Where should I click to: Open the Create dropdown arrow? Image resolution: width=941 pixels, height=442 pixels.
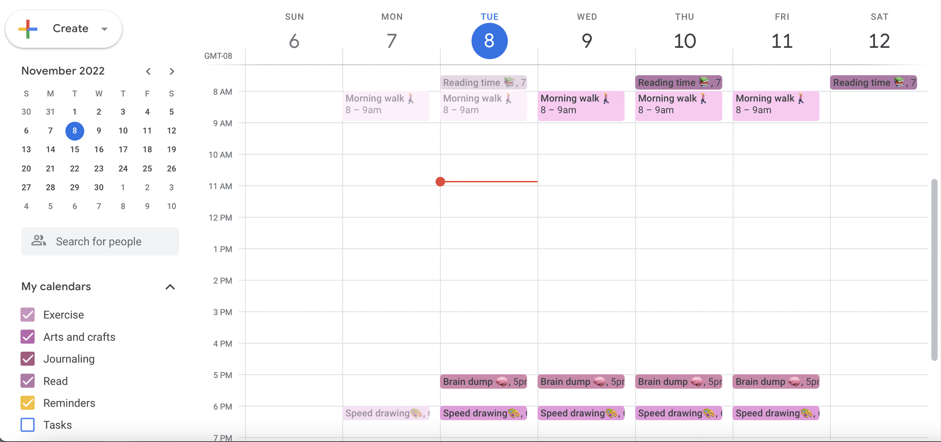[x=104, y=29]
